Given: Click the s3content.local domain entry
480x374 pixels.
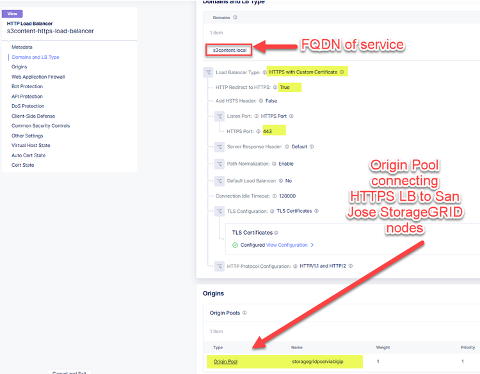Looking at the screenshot, I should click(230, 50).
